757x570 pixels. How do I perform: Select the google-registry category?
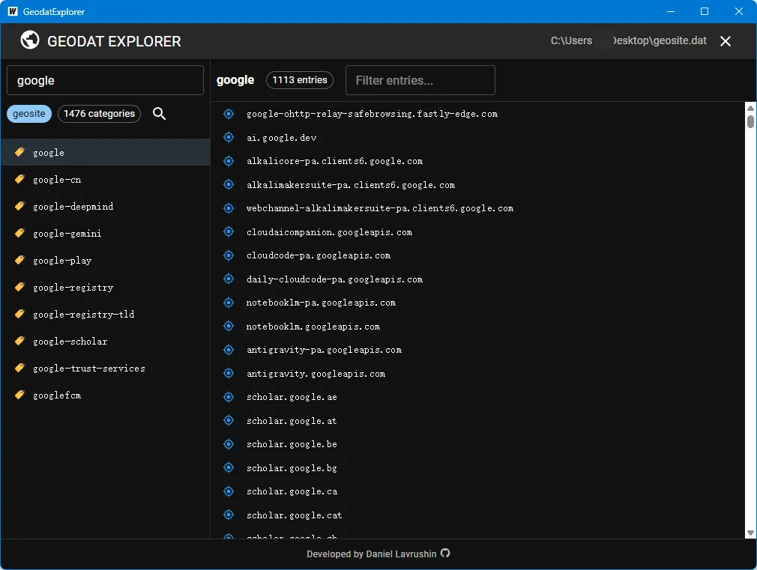tap(105, 288)
